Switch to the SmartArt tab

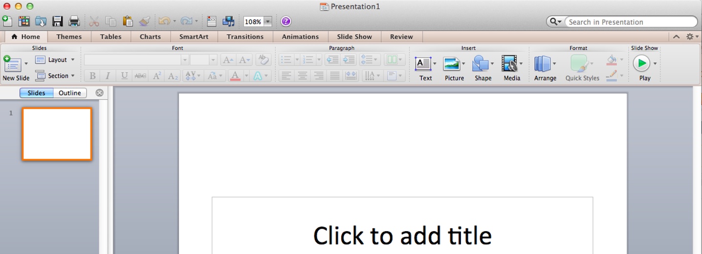[x=194, y=37]
